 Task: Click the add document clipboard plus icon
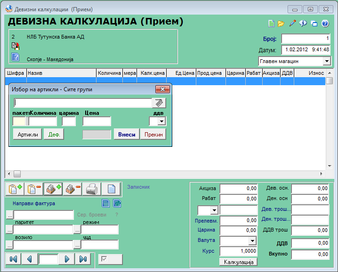coord(15,189)
